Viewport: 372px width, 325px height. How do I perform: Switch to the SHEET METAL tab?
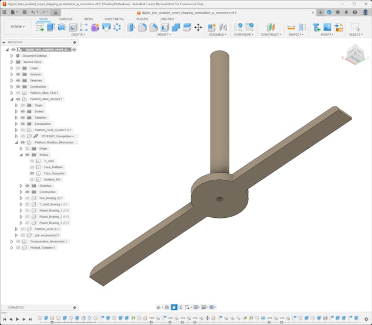pyautogui.click(x=114, y=19)
